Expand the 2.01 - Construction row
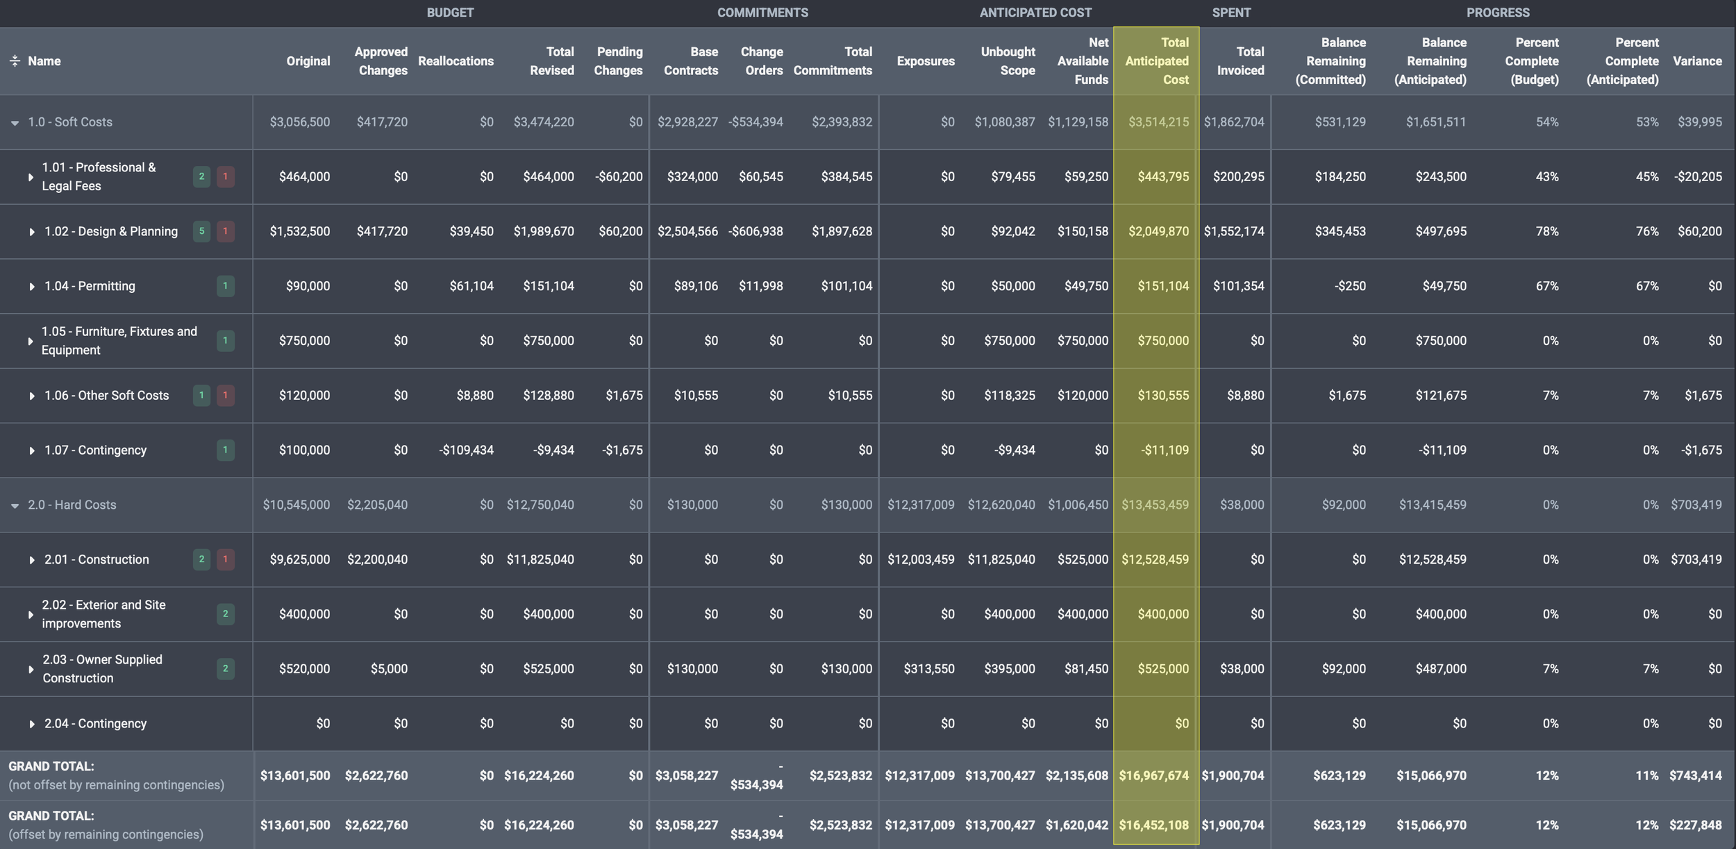Image resolution: width=1736 pixels, height=849 pixels. tap(31, 560)
